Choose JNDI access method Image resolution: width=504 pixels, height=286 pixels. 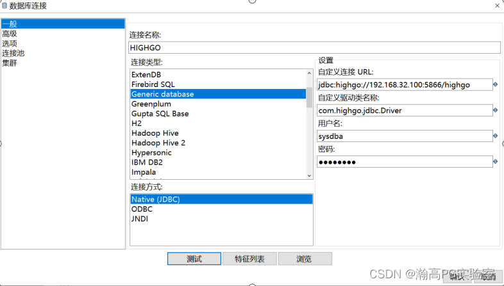(x=221, y=219)
